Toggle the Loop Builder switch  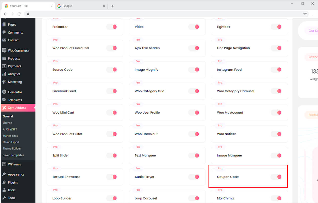(x=112, y=198)
